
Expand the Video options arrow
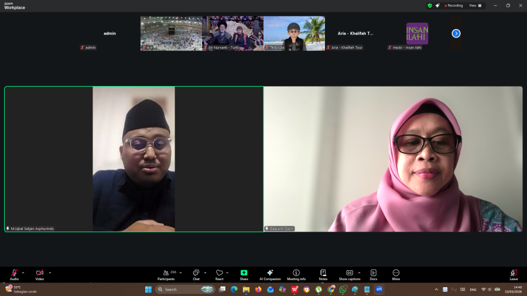tap(50, 273)
